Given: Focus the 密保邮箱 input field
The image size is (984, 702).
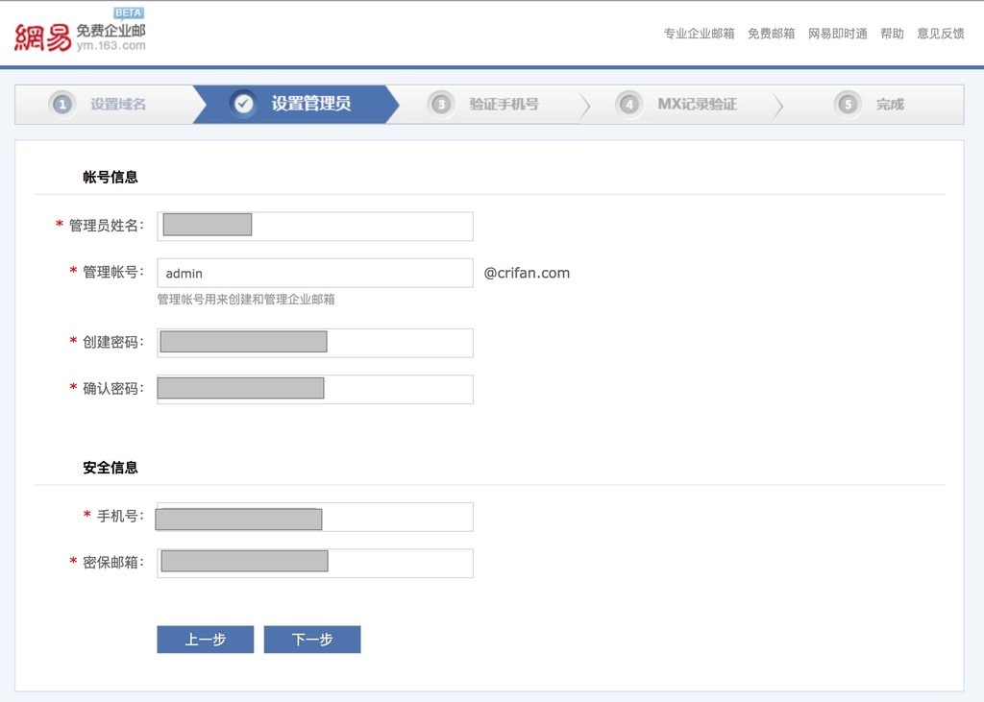Looking at the screenshot, I should 315,564.
